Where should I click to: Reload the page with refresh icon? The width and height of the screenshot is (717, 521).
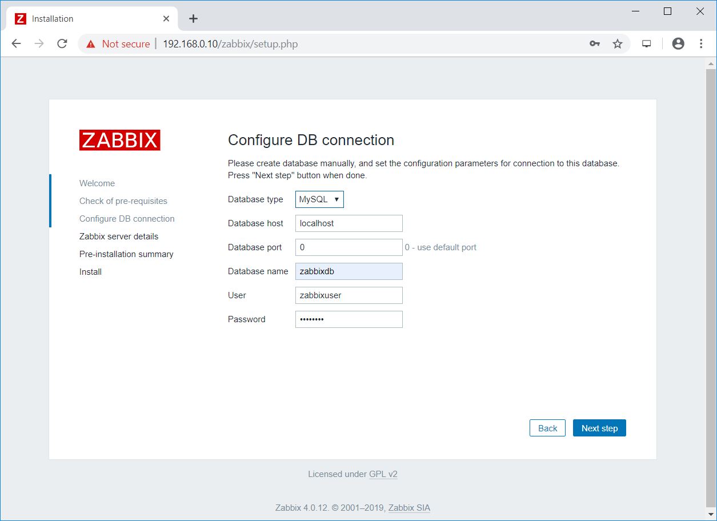[x=62, y=44]
